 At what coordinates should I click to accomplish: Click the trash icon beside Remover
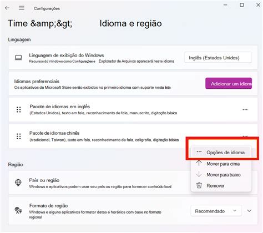click(x=199, y=185)
